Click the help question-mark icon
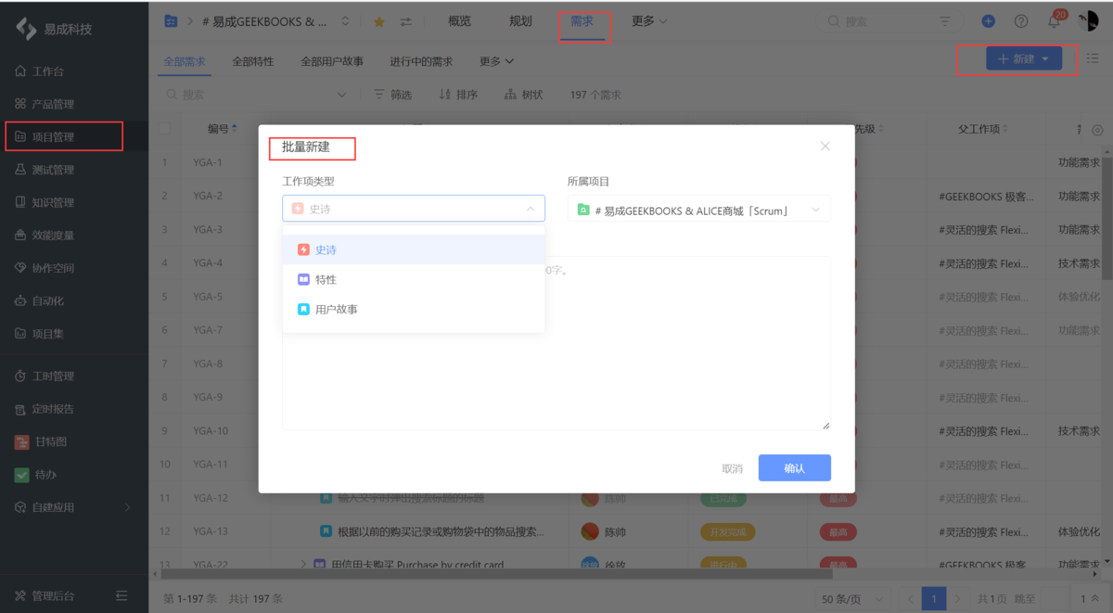1113x613 pixels. [1020, 19]
